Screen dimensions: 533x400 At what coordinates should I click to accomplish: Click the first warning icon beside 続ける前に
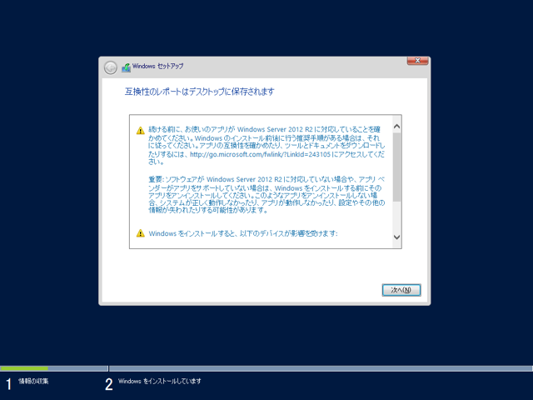(x=141, y=130)
